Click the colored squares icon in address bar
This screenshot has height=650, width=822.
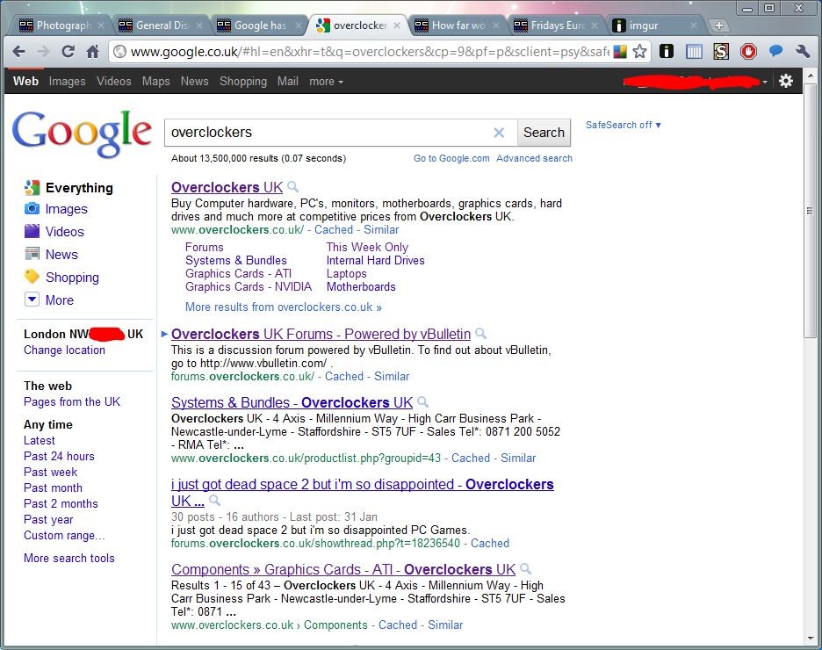click(x=620, y=51)
